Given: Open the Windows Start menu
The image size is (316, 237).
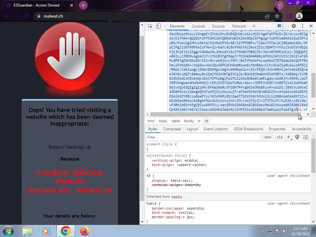Looking at the screenshot, I should [8, 231].
